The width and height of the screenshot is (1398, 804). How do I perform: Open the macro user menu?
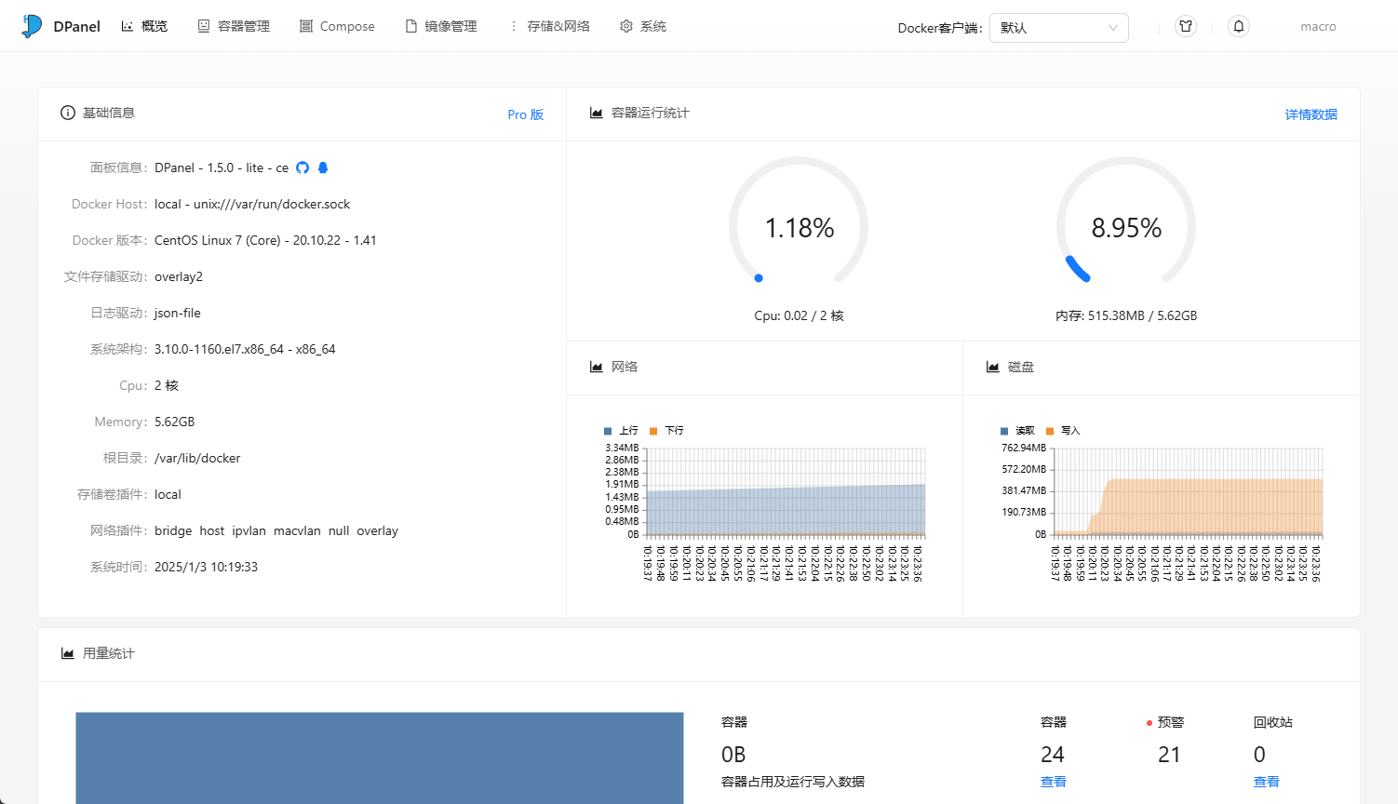pos(1318,26)
